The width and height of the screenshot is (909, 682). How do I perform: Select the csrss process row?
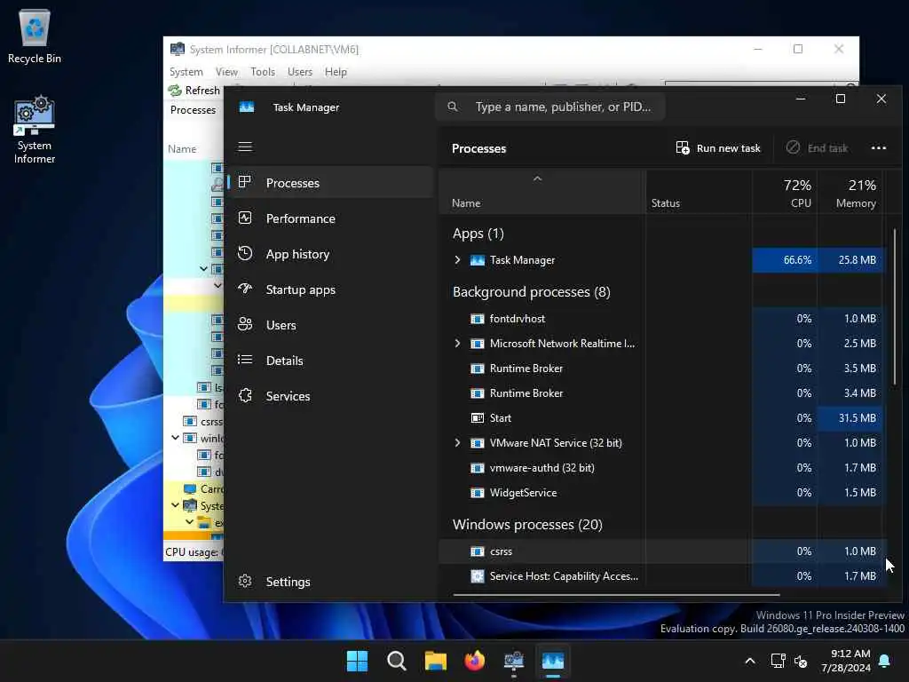click(x=660, y=551)
